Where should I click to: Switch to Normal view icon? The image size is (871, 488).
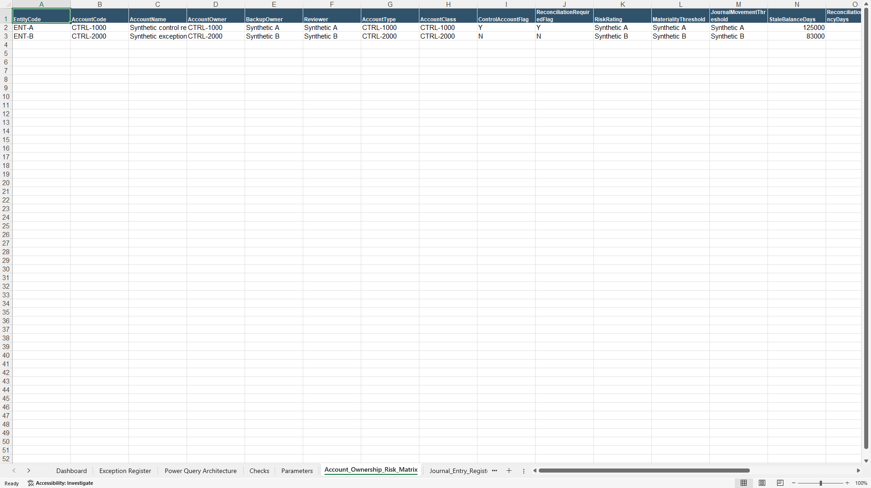click(743, 483)
